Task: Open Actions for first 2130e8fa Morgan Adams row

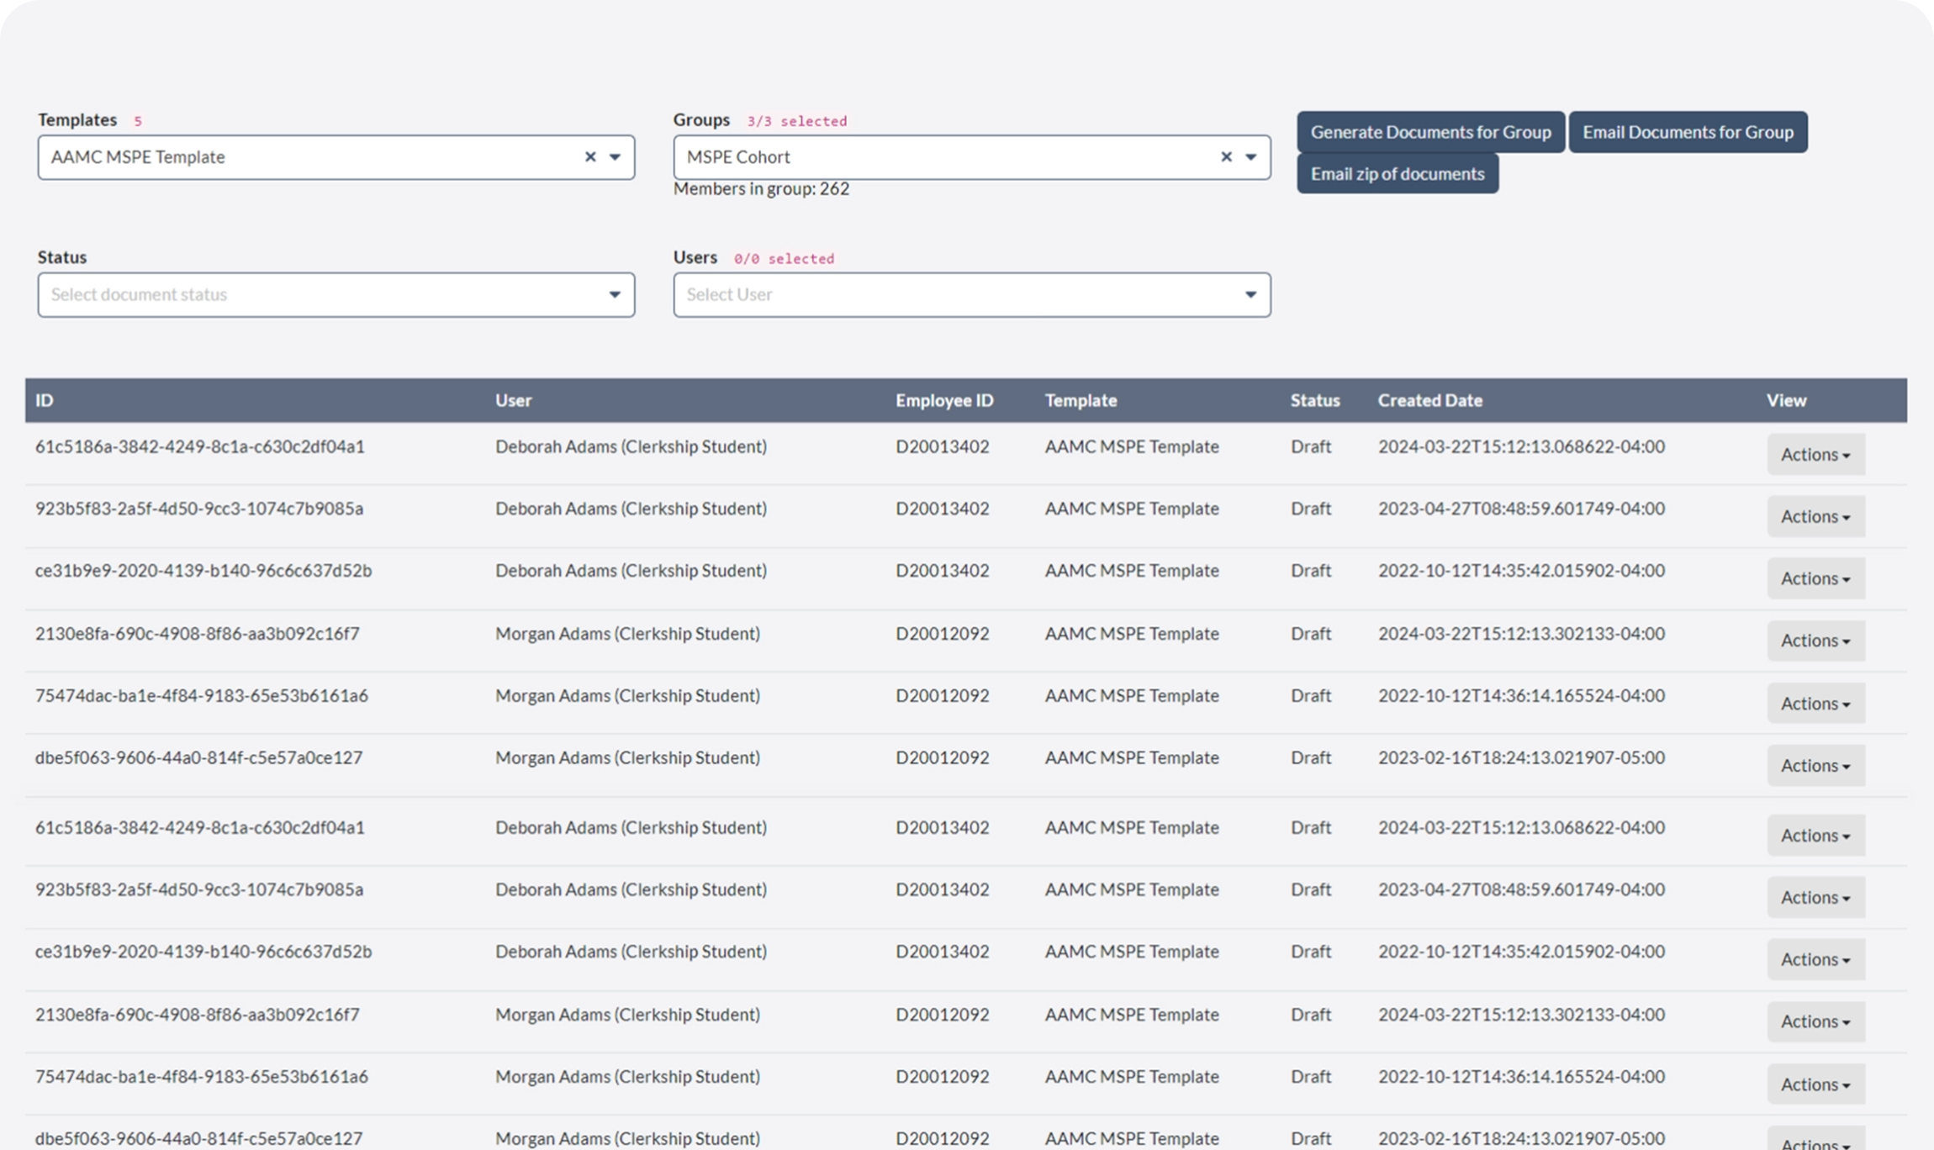Action: pos(1815,641)
